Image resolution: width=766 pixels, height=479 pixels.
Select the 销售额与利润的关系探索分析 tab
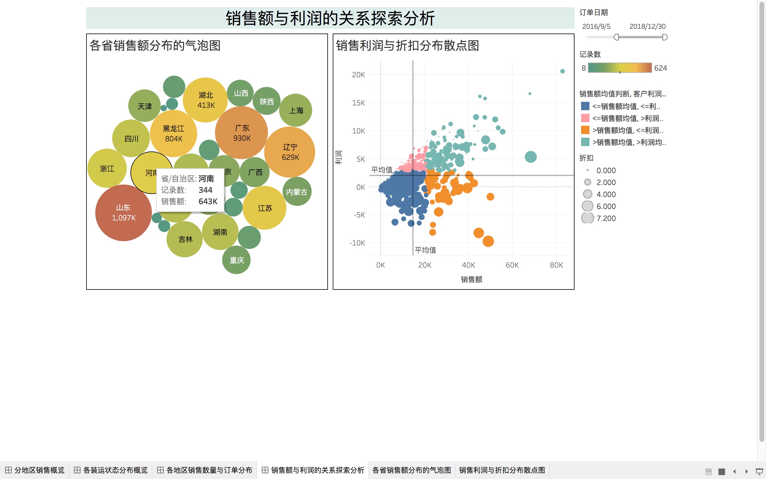(x=313, y=470)
